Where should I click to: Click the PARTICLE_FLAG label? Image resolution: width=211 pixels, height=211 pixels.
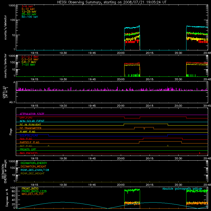pyautogui.click(x=30, y=142)
